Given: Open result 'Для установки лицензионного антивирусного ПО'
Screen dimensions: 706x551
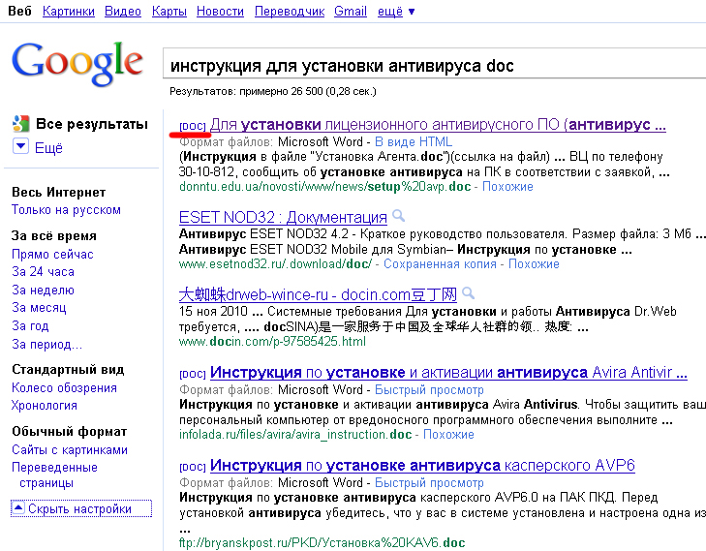Looking at the screenshot, I should [438, 125].
